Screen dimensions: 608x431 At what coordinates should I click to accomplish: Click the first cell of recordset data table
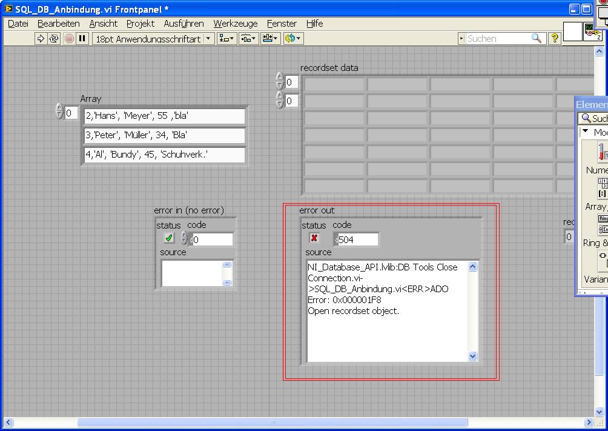point(334,84)
